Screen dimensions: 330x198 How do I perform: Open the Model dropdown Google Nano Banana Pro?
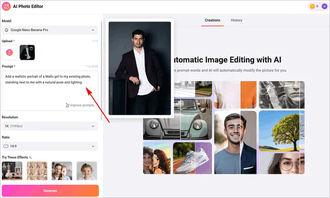point(50,30)
